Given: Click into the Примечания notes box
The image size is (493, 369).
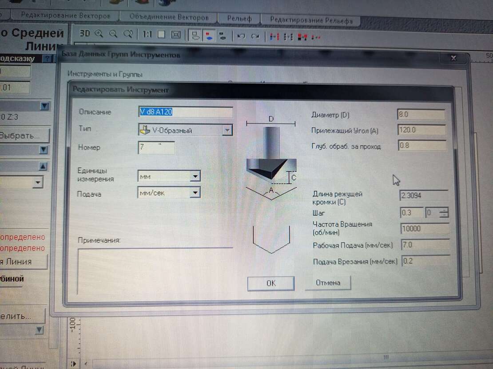Looking at the screenshot, I should click(x=155, y=271).
